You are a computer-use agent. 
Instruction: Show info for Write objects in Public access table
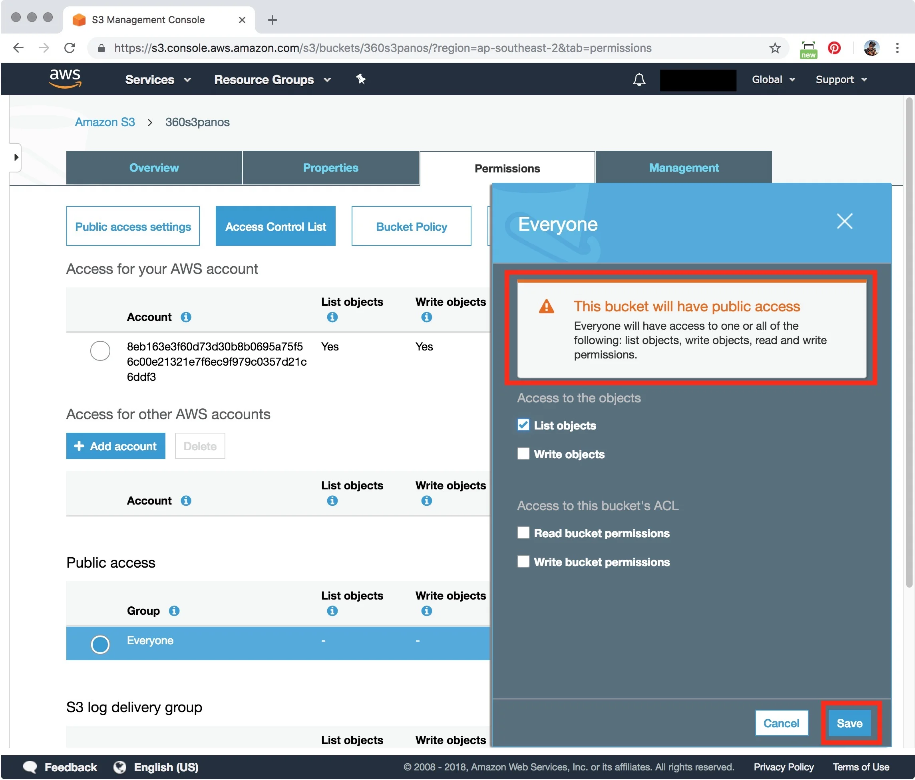click(426, 611)
